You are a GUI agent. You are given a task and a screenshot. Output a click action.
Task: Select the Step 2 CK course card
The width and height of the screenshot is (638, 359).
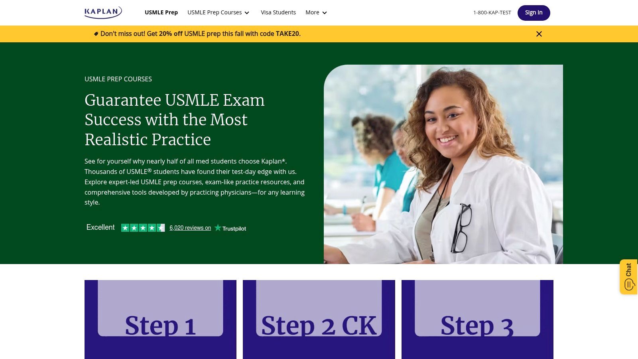319,320
